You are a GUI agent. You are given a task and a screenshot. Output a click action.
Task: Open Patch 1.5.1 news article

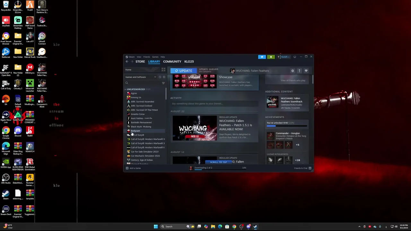(215, 128)
